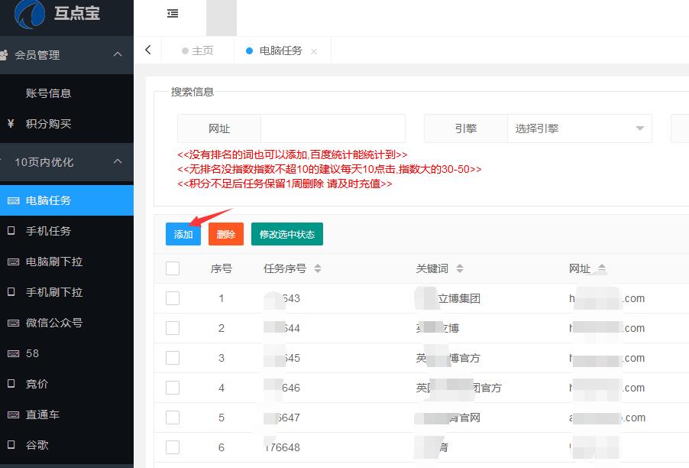Viewport: 689px width, 468px height.
Task: Click the 互点宝 logo icon
Action: pos(31,14)
